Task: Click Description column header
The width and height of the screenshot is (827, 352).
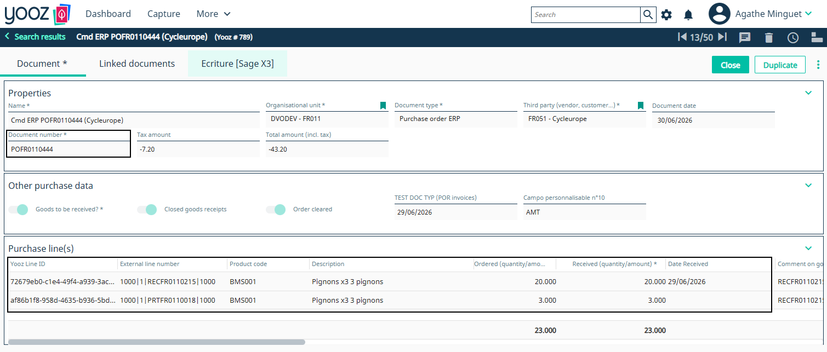Action: [392, 264]
